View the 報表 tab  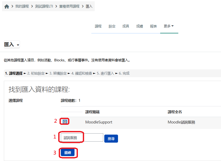pyautogui.click(x=153, y=26)
